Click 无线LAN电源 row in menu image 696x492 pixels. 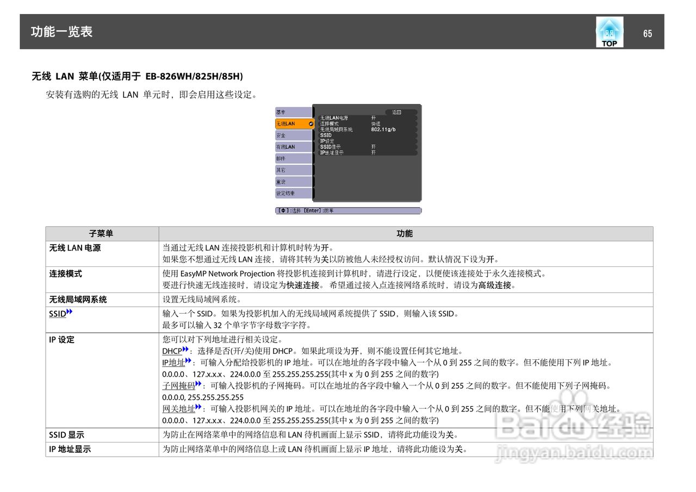point(368,118)
